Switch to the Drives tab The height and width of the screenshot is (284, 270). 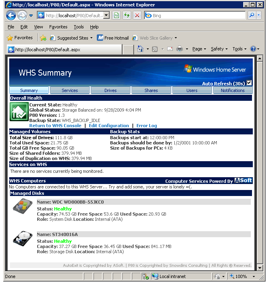(110, 90)
